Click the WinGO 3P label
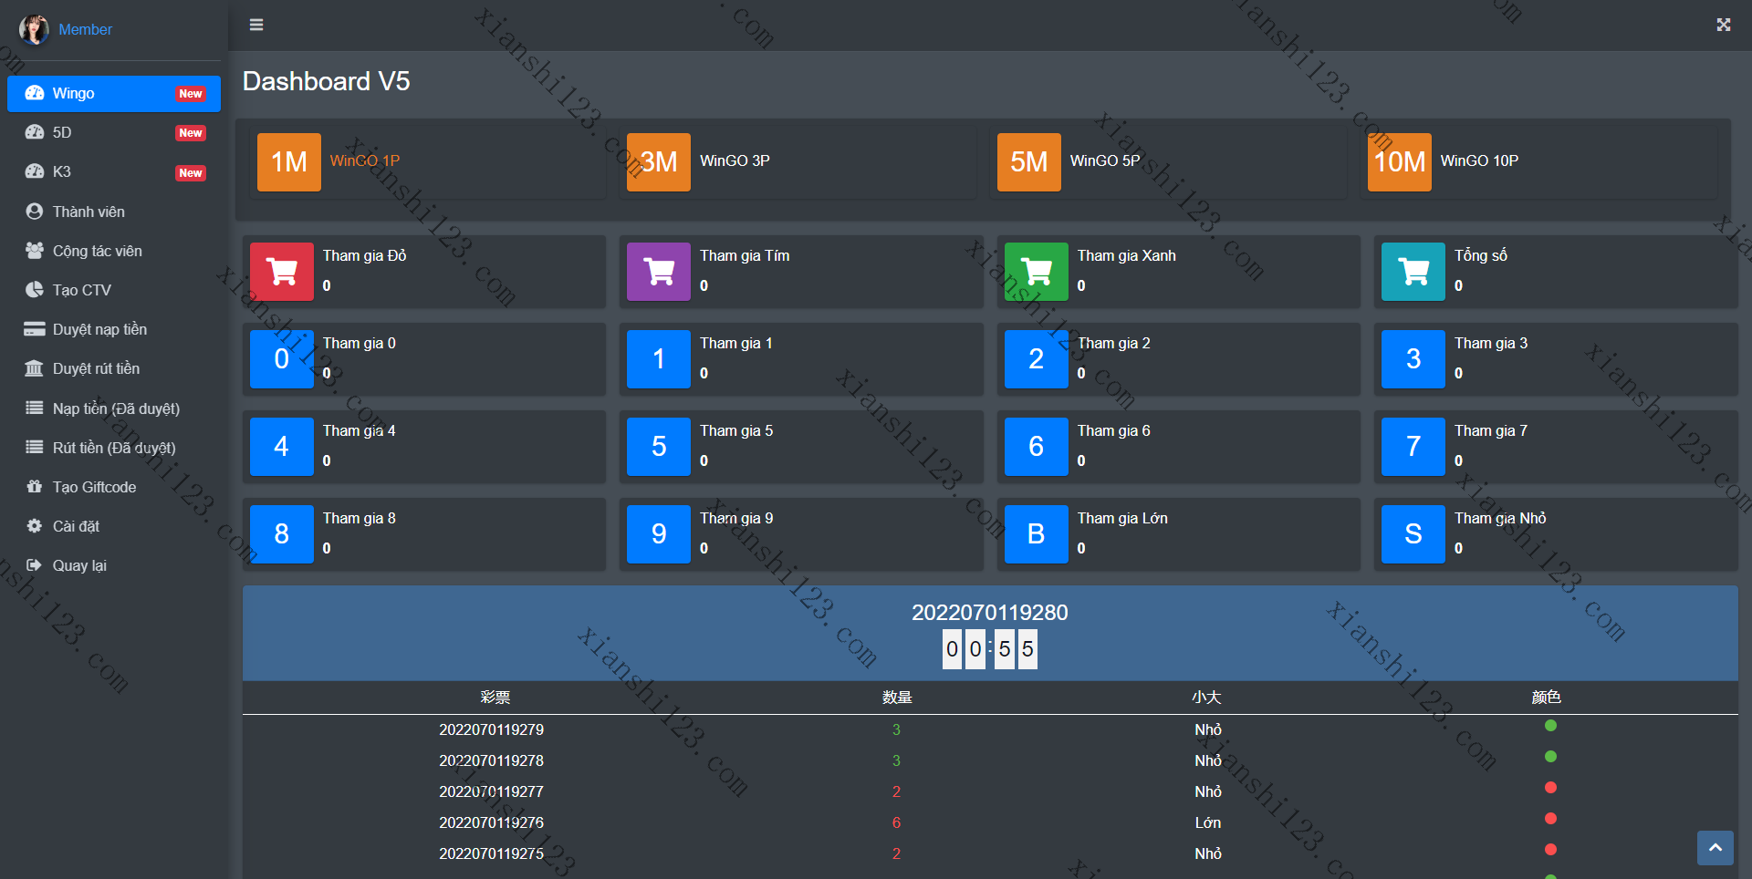The height and width of the screenshot is (879, 1752). click(735, 160)
